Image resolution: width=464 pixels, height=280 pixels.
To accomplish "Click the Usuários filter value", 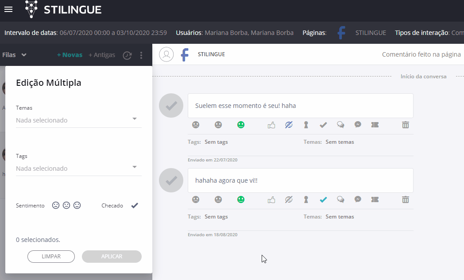I will (x=249, y=33).
